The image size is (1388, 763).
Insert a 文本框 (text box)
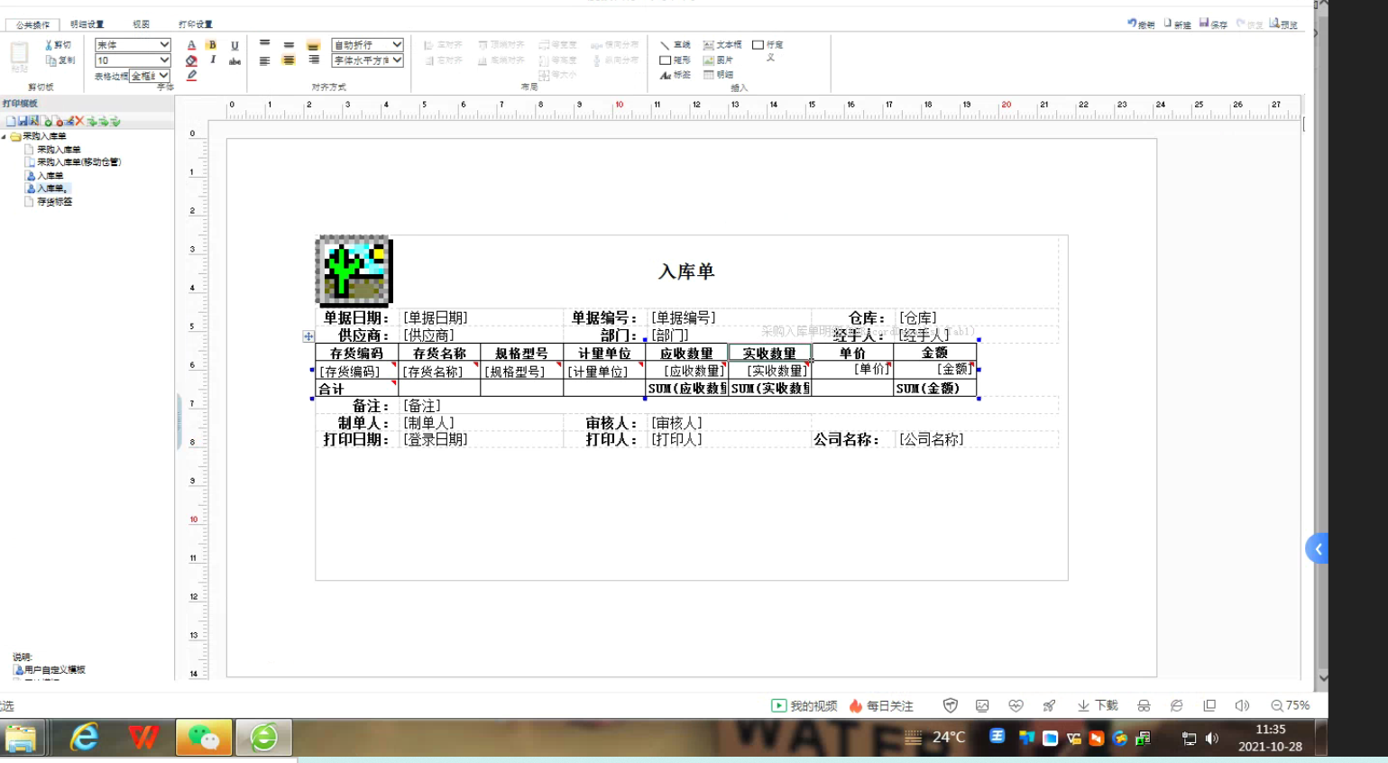[x=722, y=45]
